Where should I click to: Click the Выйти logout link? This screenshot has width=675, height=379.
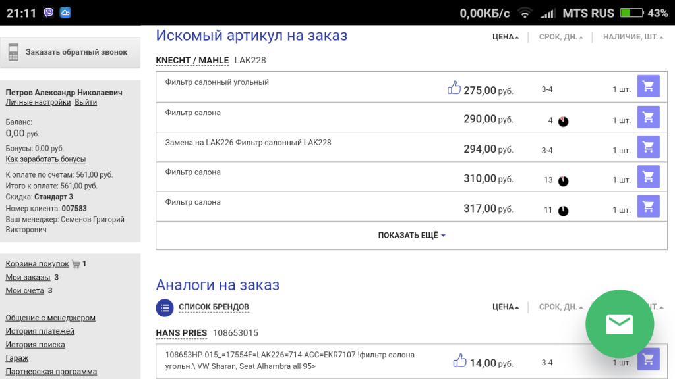tap(86, 102)
